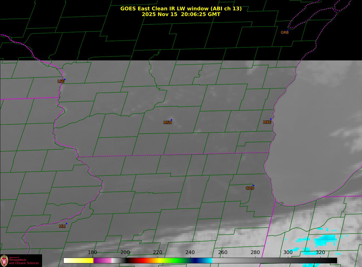Image resolution: width=362 pixels, height=267 pixels.
Task: Select the MSN station label
Action: [x=167, y=123]
